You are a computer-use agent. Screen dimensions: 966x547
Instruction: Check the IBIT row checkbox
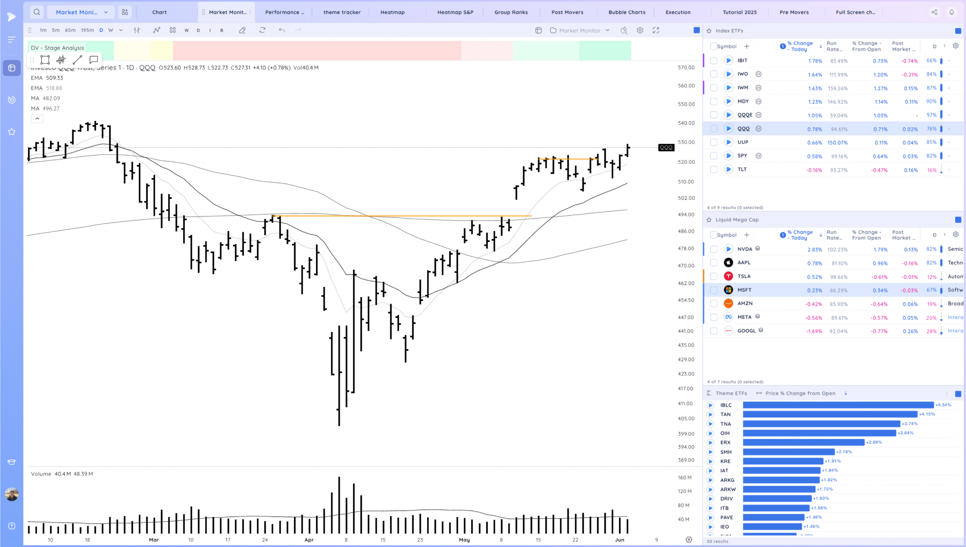coord(714,61)
